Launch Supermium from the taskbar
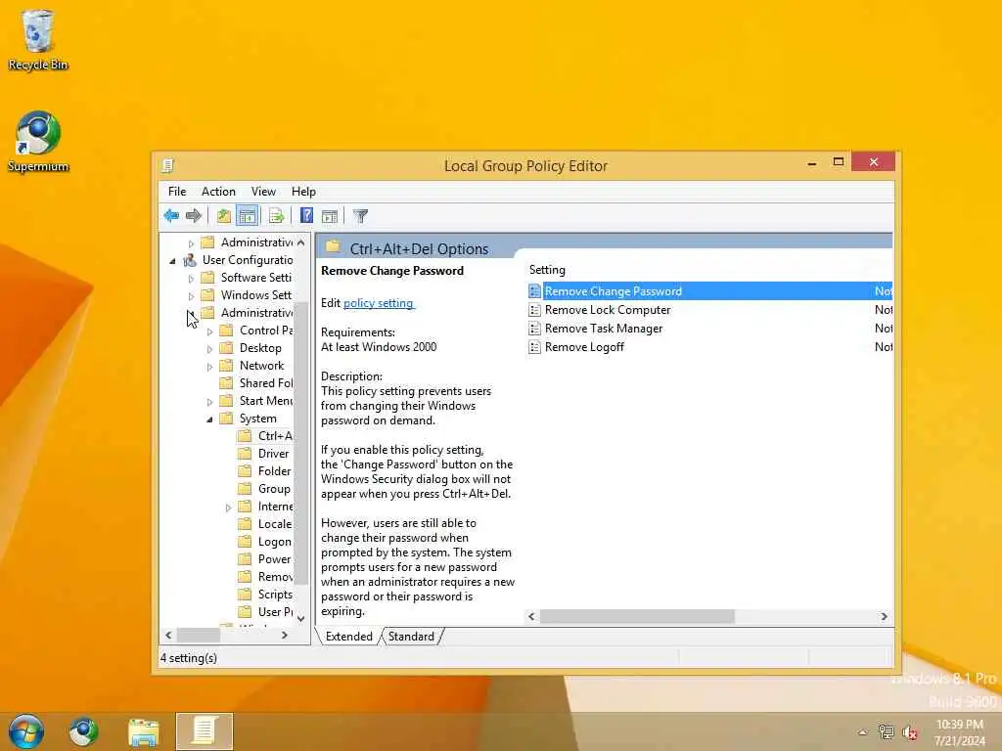 [84, 731]
